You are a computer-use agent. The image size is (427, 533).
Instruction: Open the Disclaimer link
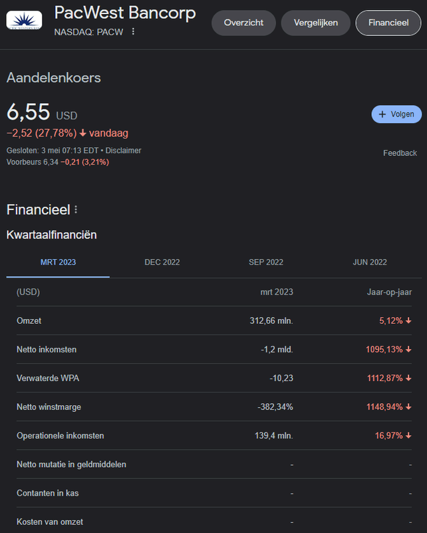123,151
